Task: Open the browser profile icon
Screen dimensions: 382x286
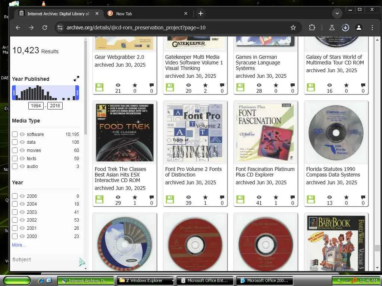Action: (x=358, y=28)
